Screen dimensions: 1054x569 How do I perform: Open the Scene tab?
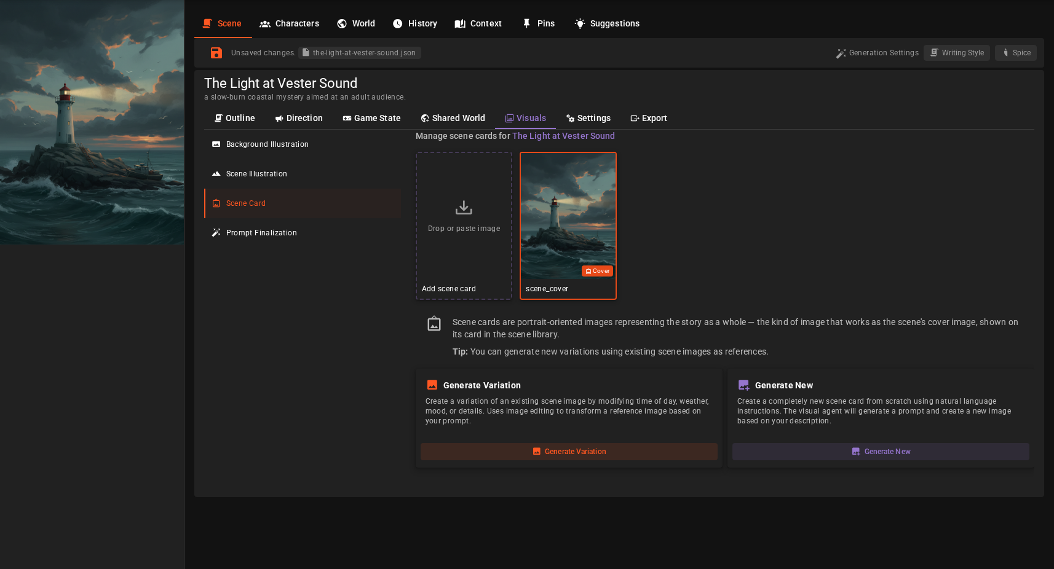(x=223, y=23)
